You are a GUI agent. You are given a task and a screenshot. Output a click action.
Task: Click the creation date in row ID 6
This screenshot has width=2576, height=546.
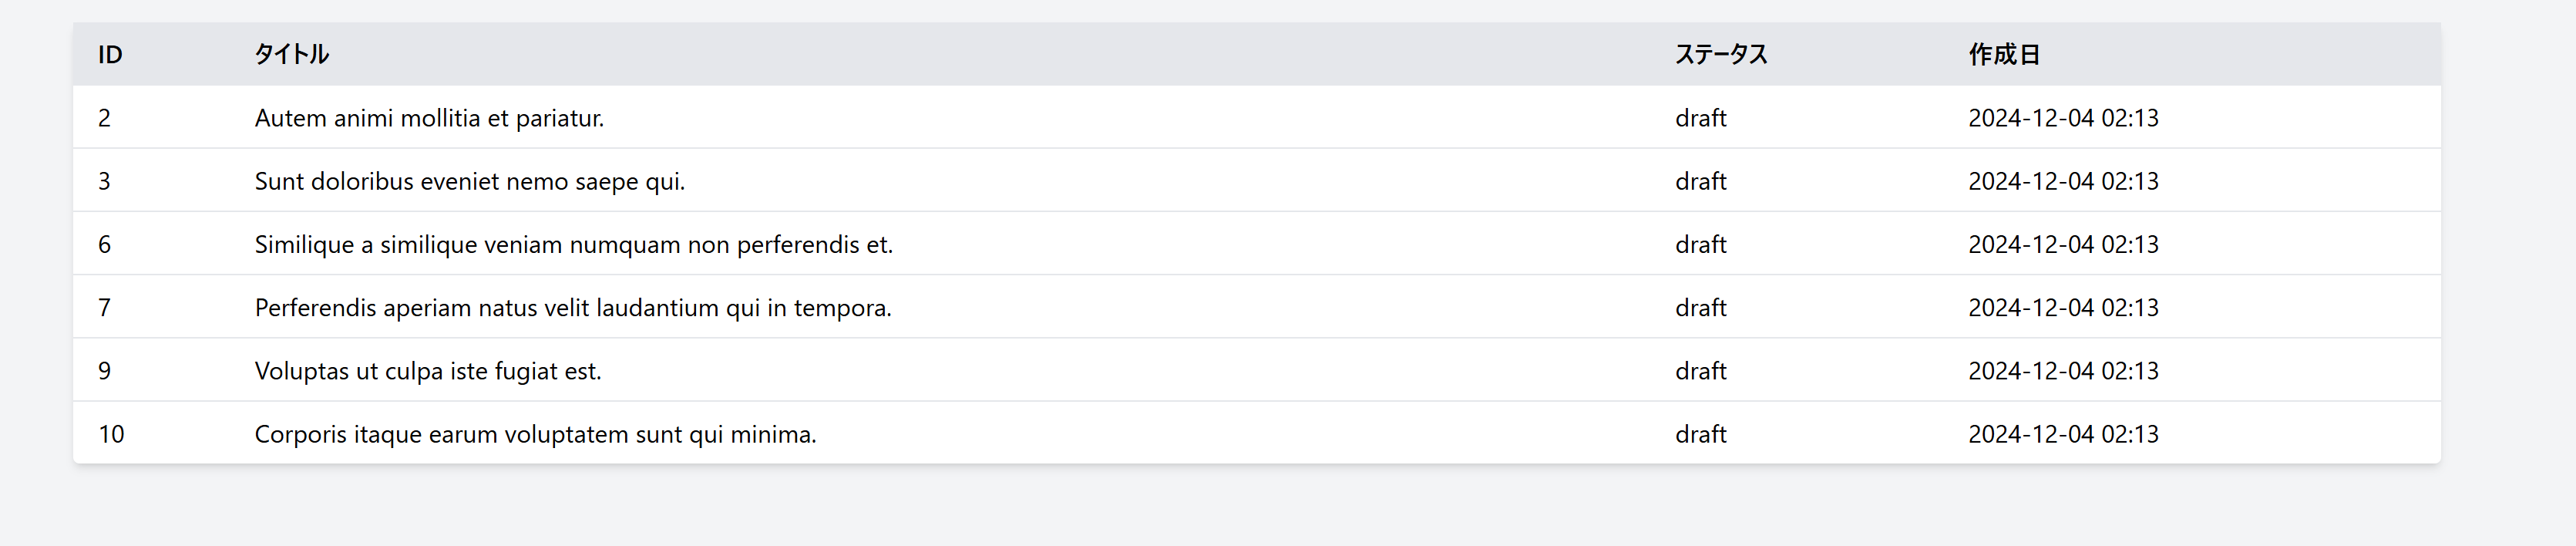tap(2063, 245)
